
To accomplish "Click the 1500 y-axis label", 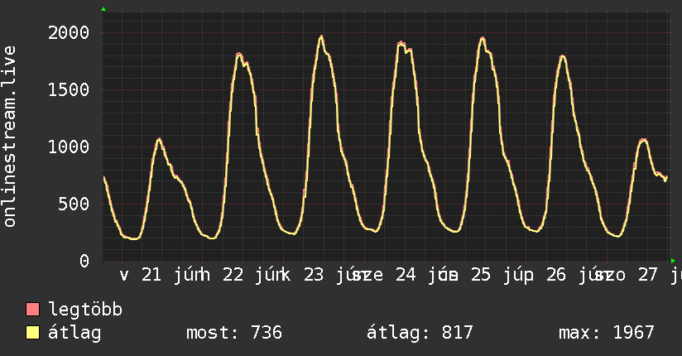I will (x=69, y=89).
